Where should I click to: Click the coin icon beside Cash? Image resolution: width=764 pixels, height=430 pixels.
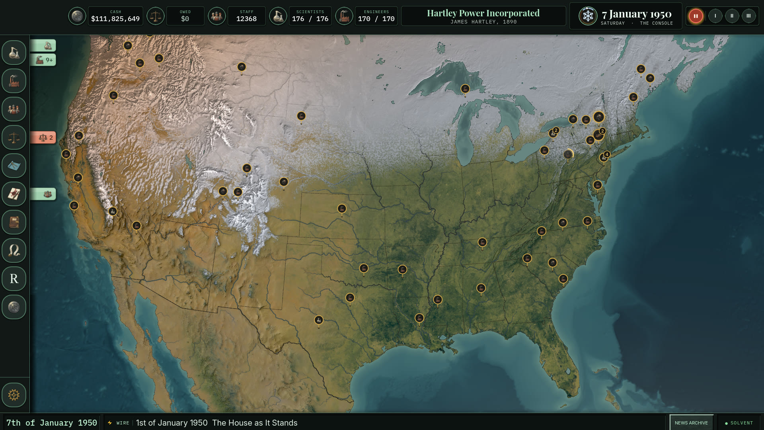click(x=77, y=16)
